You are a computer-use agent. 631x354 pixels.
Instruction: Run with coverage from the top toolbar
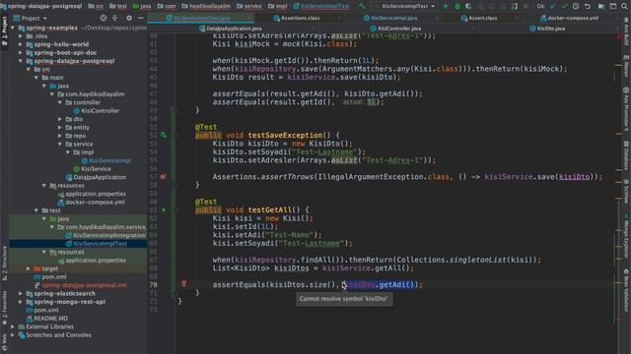coord(468,6)
